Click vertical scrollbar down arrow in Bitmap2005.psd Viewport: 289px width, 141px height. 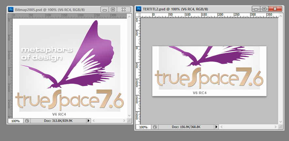click(129, 115)
